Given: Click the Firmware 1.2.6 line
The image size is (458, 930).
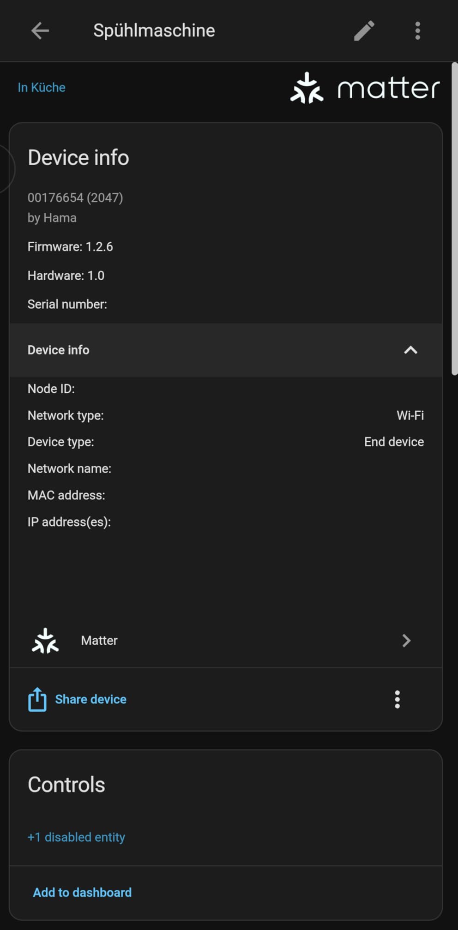Looking at the screenshot, I should tap(70, 246).
